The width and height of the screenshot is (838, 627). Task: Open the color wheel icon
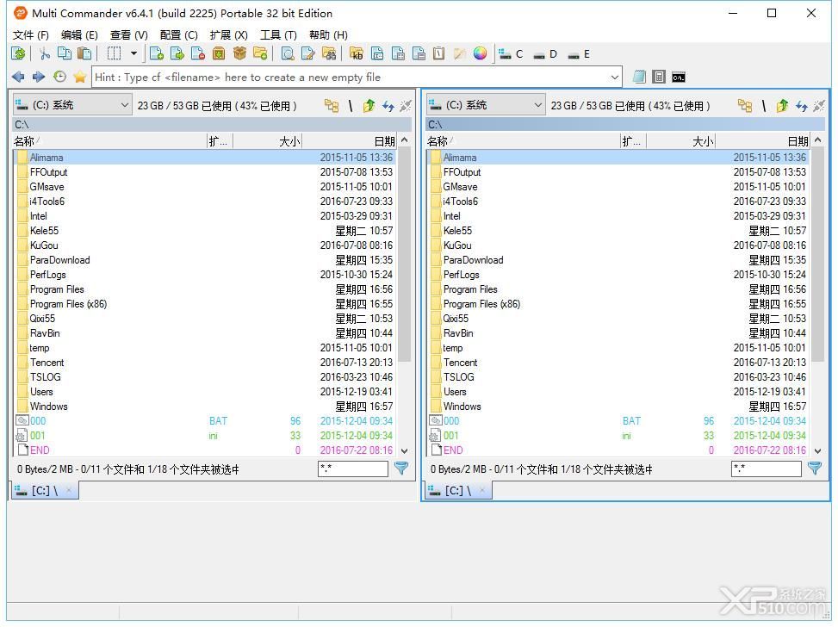(480, 53)
